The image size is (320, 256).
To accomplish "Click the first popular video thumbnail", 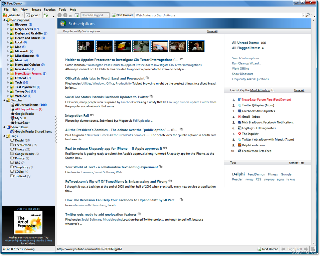I will point(86,46).
